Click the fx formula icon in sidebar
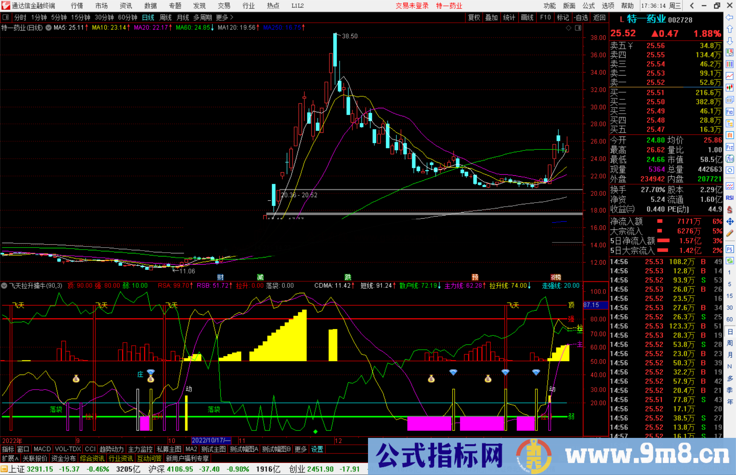Screen dimensions: 736x475 click(730, 159)
